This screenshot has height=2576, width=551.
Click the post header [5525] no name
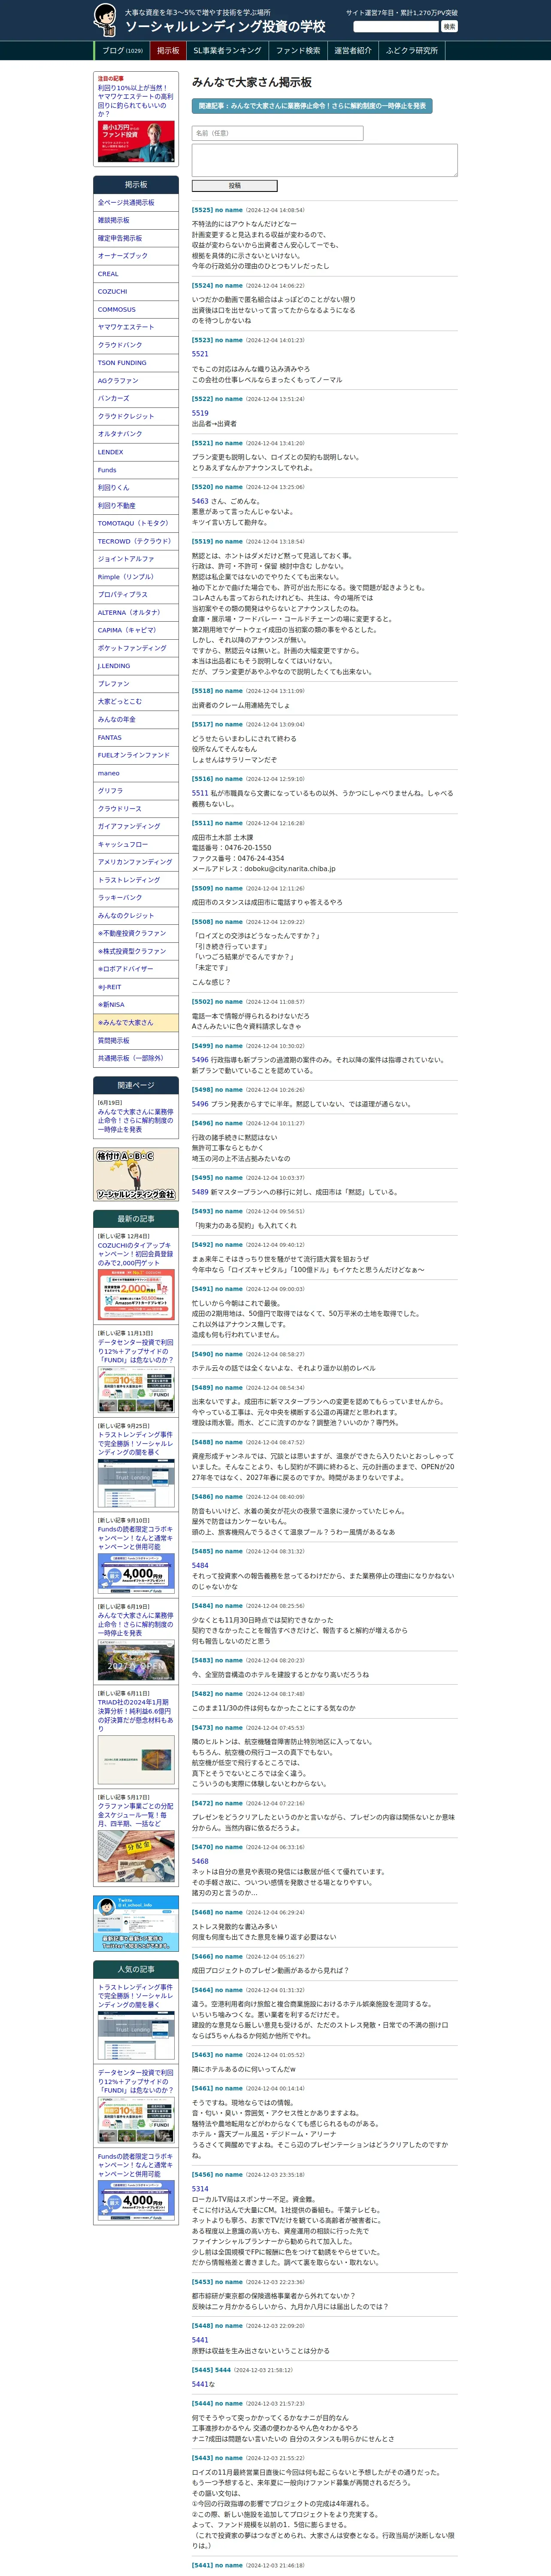coord(217,210)
